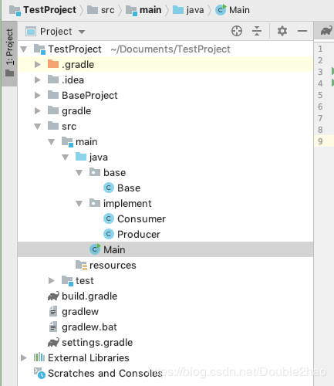Image resolution: width=334 pixels, height=386 pixels.
Task: Expand the test folder
Action: click(x=52, y=280)
